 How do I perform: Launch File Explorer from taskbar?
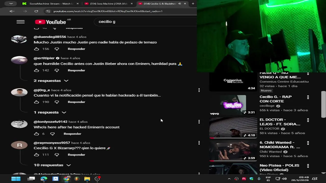coord(87,179)
